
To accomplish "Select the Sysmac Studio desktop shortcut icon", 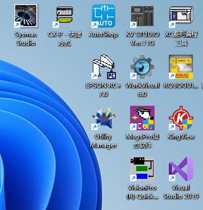I will (x=26, y=16).
